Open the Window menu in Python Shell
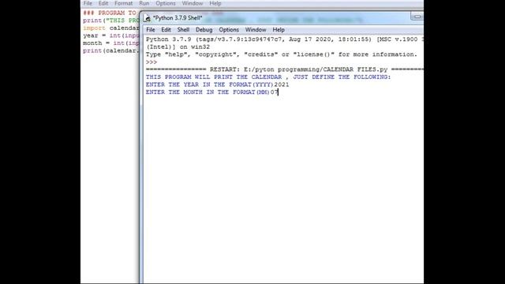The width and height of the screenshot is (505, 284). point(256,30)
